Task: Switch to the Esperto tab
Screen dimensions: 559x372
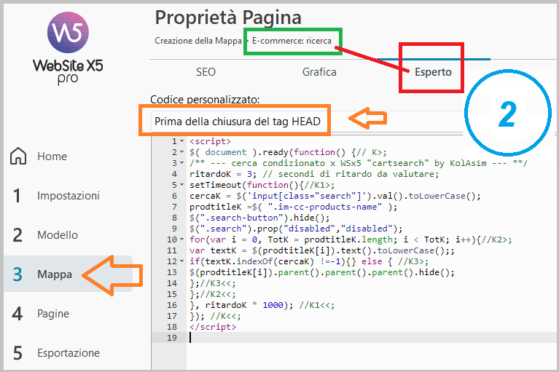Action: (433, 72)
